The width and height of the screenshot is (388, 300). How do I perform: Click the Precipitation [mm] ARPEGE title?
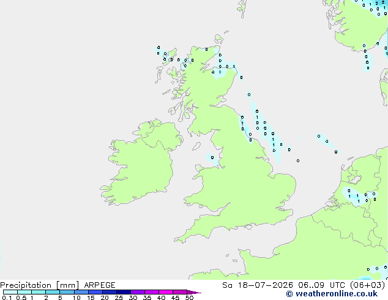pos(58,285)
